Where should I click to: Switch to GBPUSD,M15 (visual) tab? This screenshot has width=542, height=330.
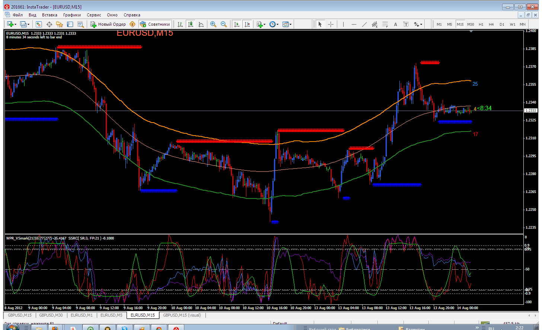[182, 315]
